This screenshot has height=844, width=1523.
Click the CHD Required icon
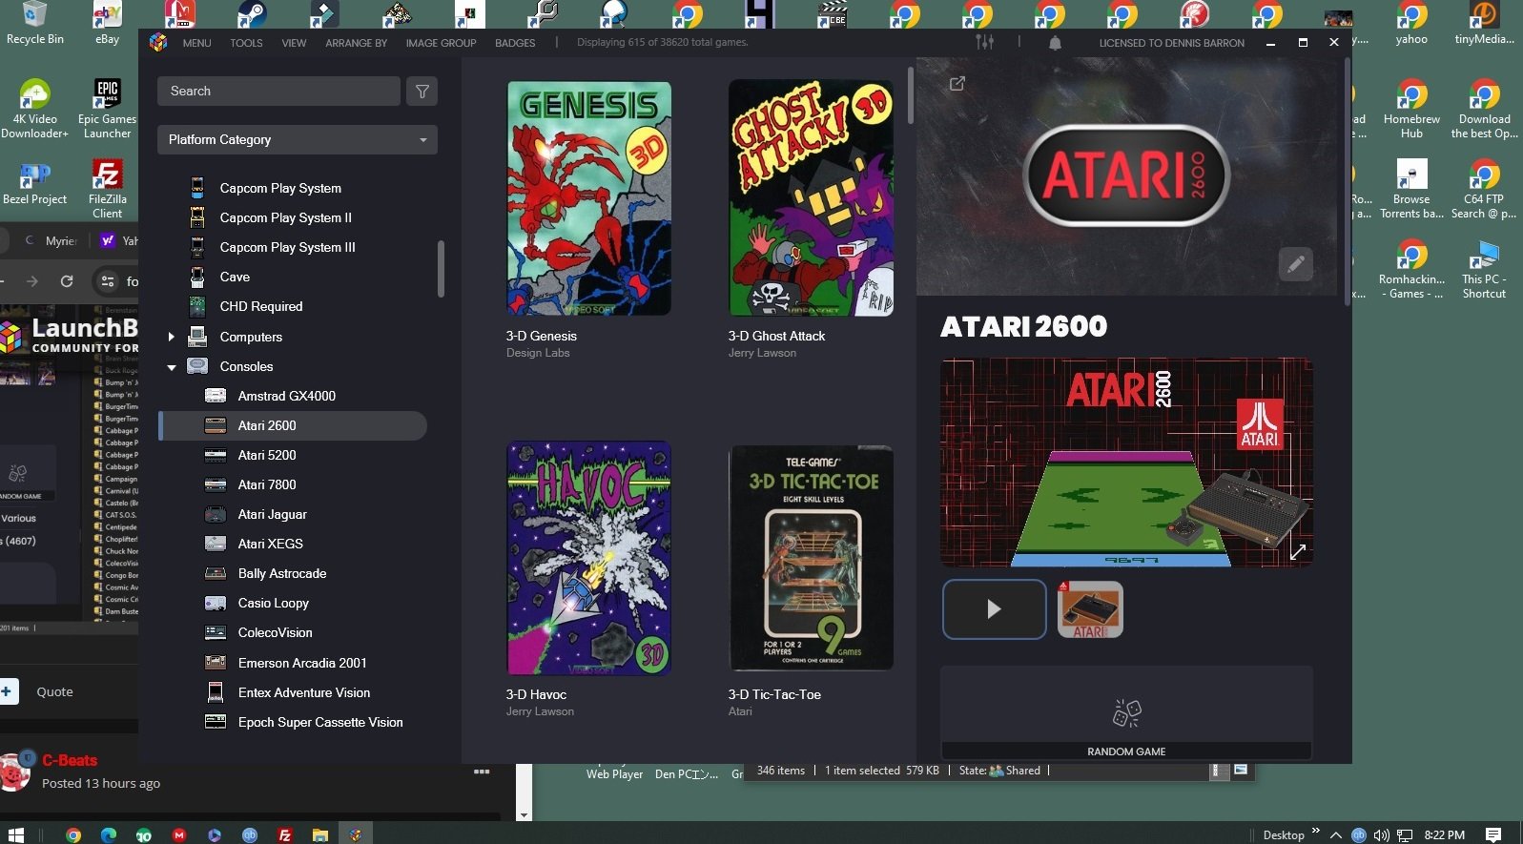(197, 306)
